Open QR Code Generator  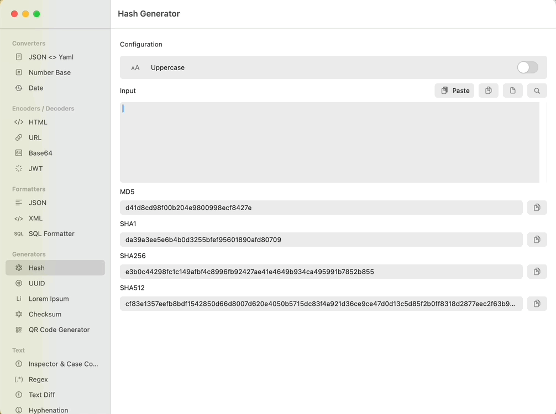tap(55, 330)
